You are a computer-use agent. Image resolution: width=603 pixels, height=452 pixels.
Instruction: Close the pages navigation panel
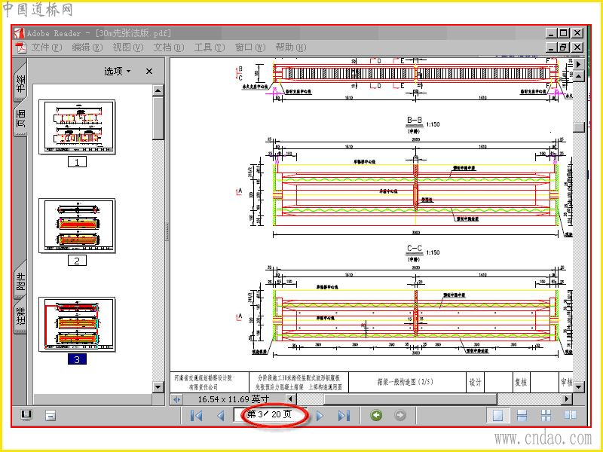point(149,71)
